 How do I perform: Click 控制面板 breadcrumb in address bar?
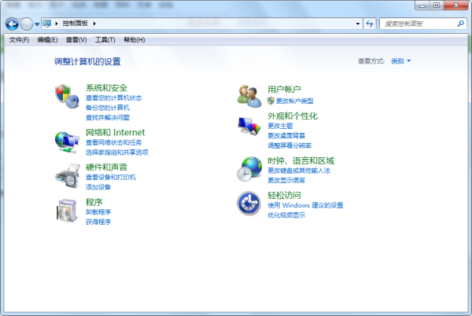coord(76,24)
